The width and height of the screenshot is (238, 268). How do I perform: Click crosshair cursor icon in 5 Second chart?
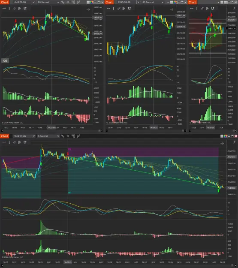pos(68,136)
